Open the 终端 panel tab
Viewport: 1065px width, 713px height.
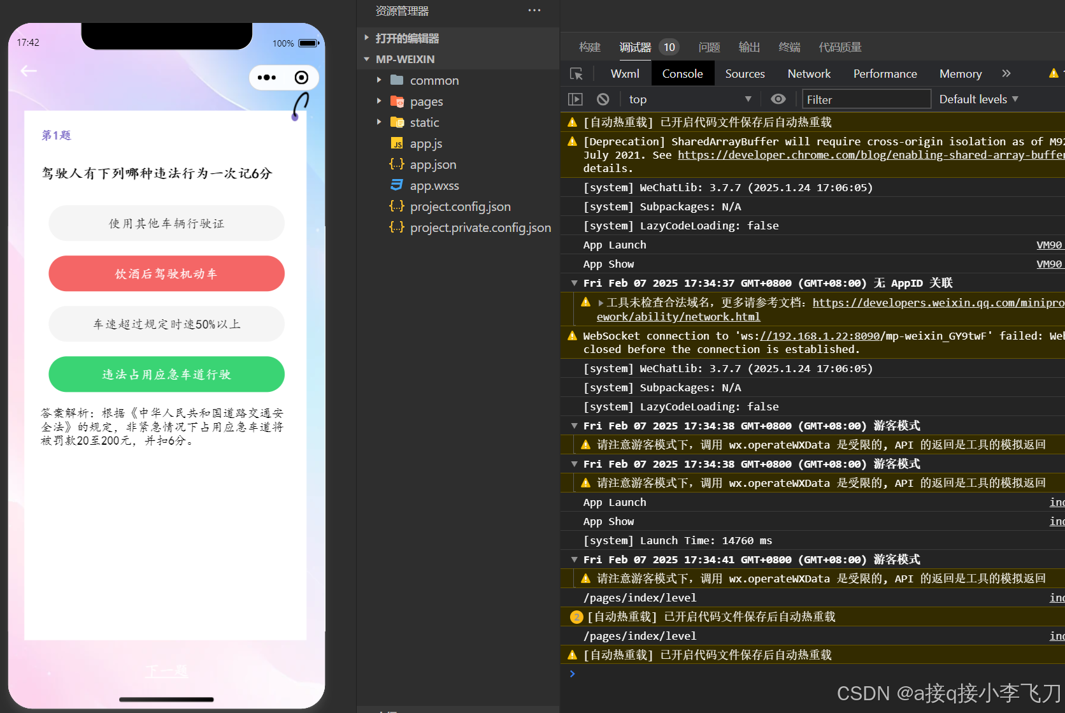point(789,47)
